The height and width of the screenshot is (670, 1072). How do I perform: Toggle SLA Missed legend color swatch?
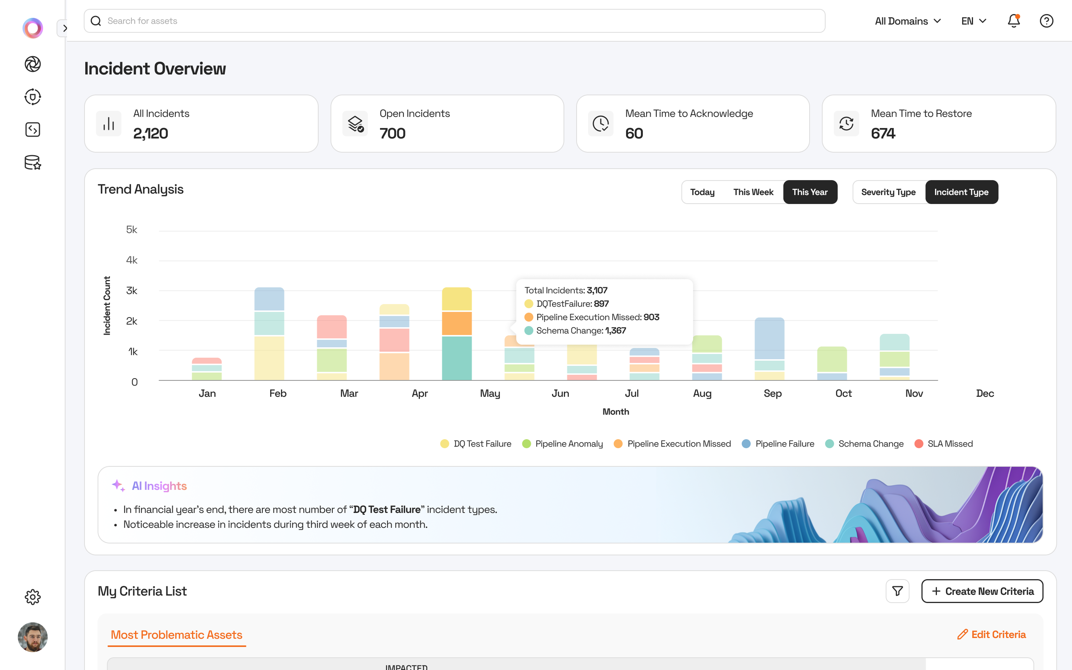click(x=919, y=444)
